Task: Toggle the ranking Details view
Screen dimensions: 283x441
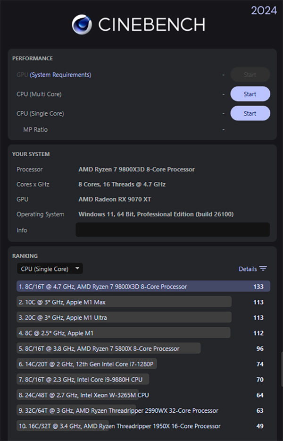Action: 248,269
